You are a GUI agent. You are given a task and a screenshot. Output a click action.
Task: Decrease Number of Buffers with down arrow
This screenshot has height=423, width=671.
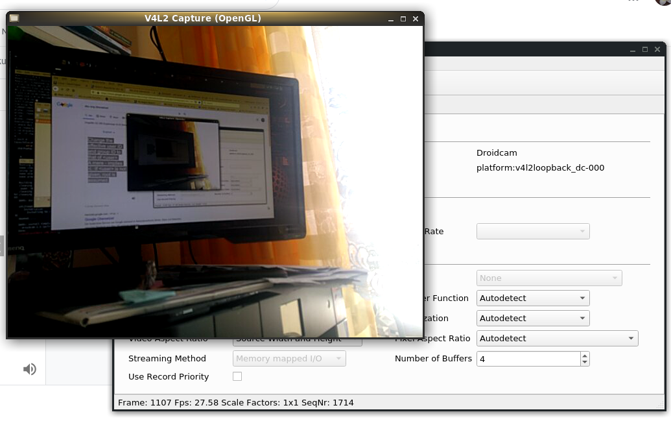pos(585,362)
